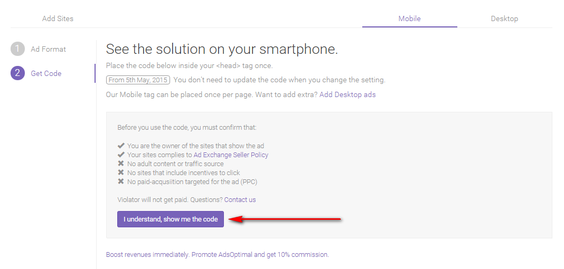
Task: Click the Contact us link
Action: [240, 200]
